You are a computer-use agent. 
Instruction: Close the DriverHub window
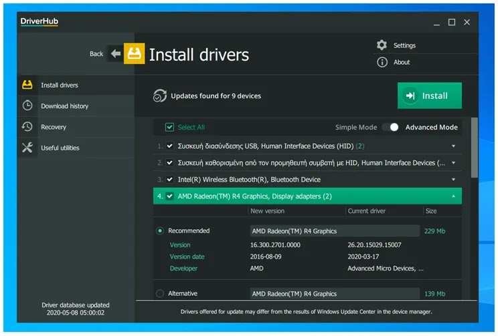(x=467, y=22)
